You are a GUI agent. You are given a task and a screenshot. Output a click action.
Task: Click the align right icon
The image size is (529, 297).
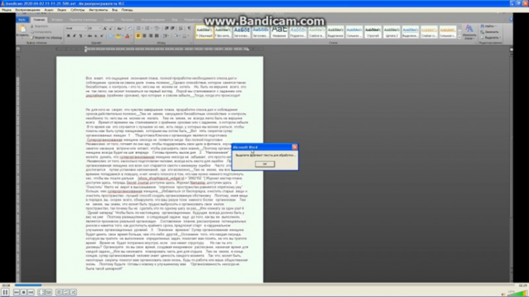point(151,36)
